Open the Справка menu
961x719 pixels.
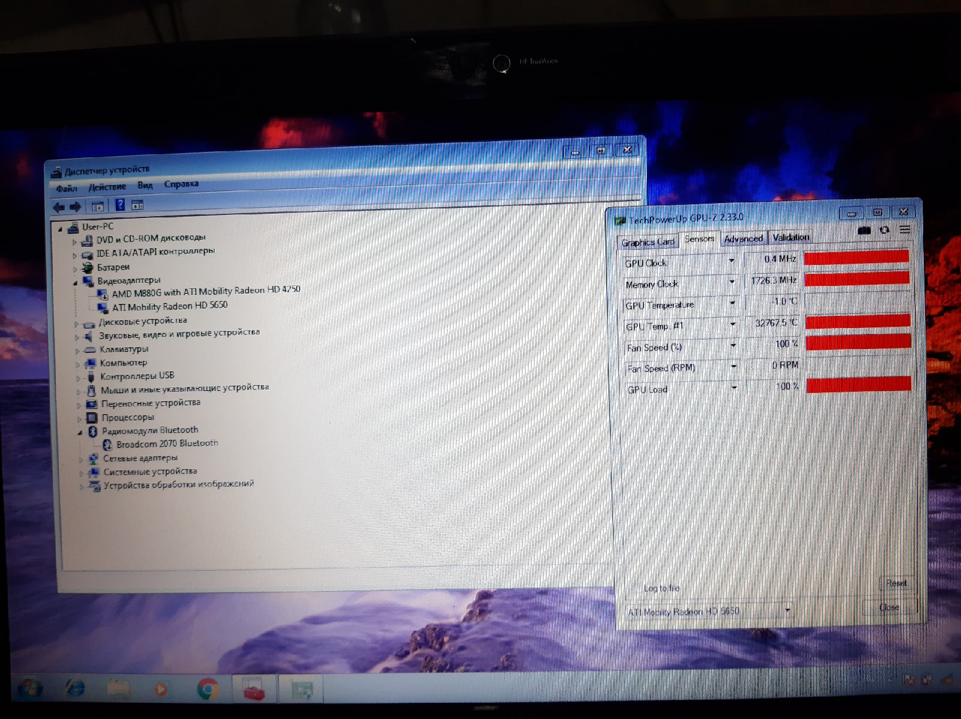tap(181, 184)
